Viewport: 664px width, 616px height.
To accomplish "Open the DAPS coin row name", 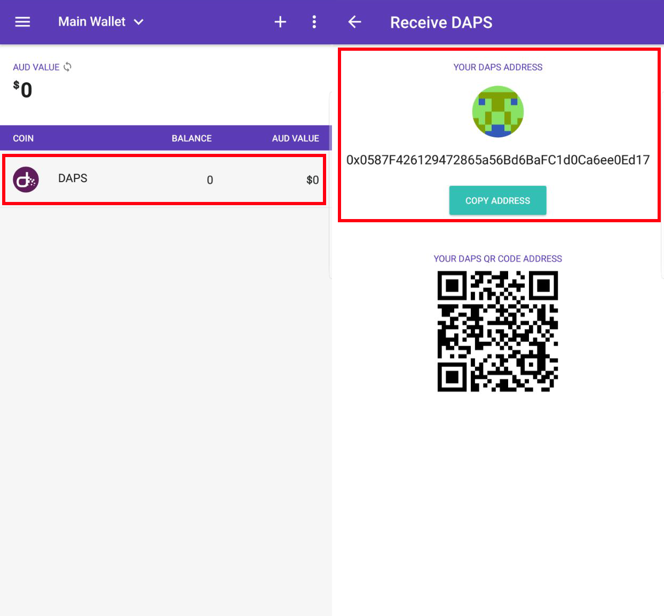I will (73, 178).
